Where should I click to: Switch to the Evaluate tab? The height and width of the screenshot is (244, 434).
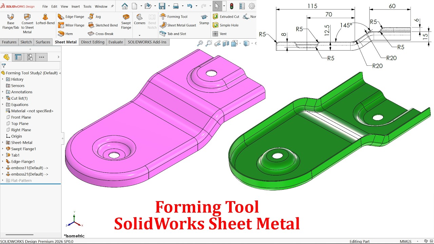[116, 42]
